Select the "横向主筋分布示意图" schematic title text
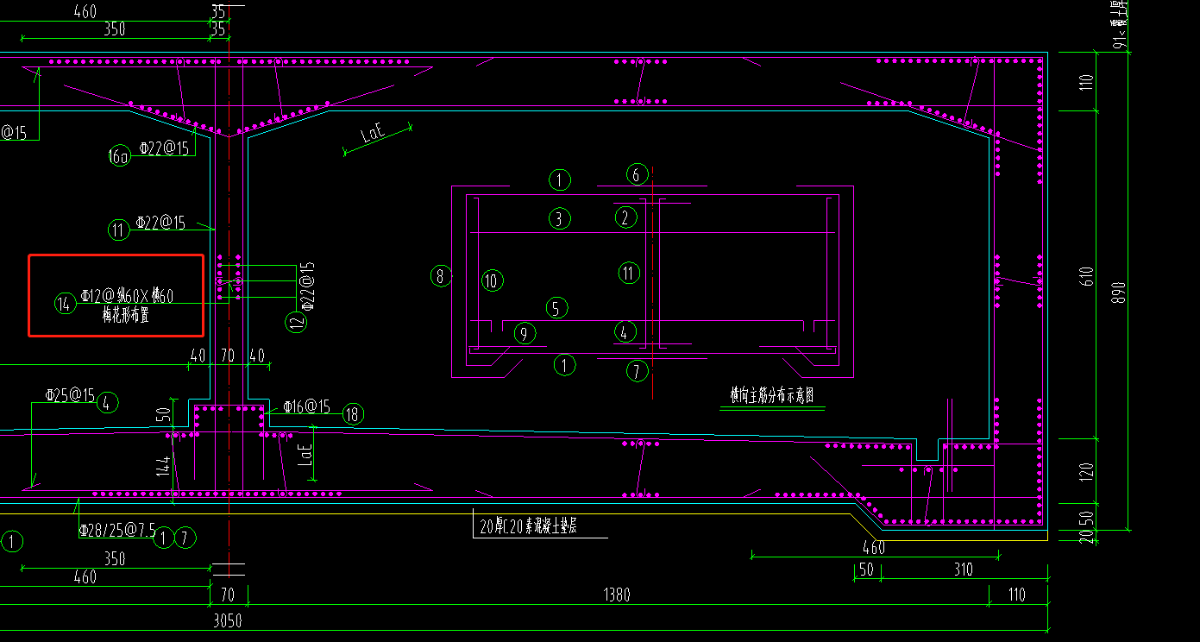The image size is (1200, 642). (771, 396)
